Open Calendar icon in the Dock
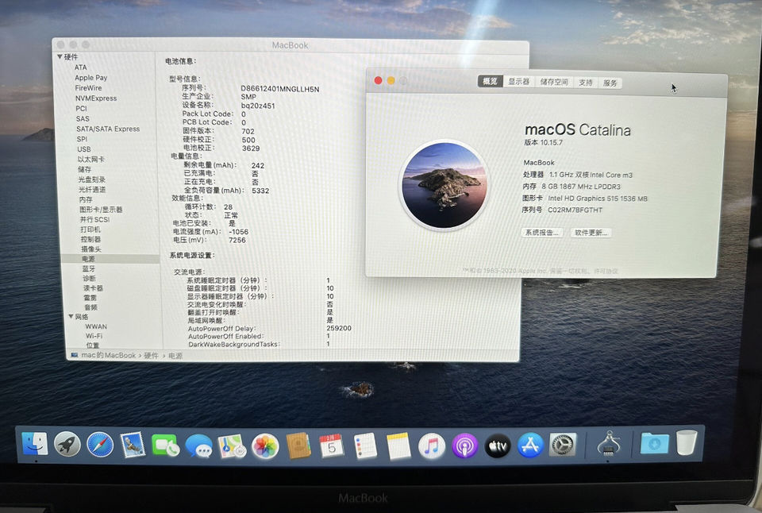Screen dimensions: 762x513 (332, 445)
